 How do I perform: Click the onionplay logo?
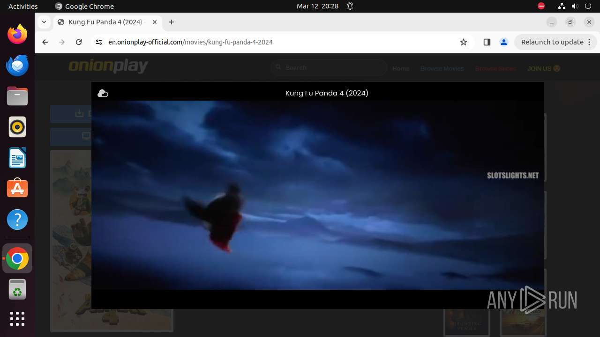tap(108, 66)
